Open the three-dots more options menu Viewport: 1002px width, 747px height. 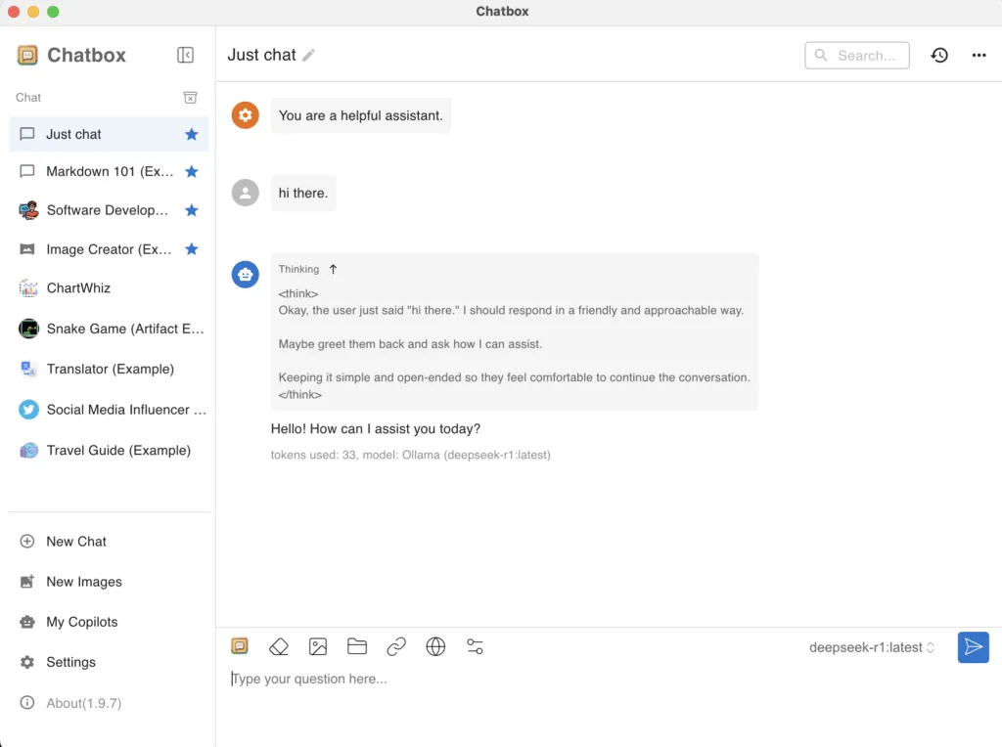[x=979, y=56]
